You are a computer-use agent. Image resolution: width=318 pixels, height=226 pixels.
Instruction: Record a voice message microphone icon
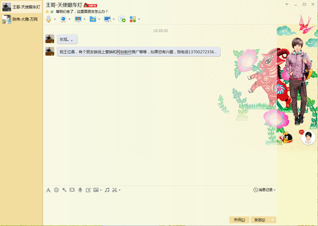[80, 190]
